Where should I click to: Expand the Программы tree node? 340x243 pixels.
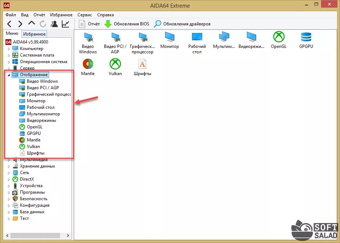click(9, 193)
